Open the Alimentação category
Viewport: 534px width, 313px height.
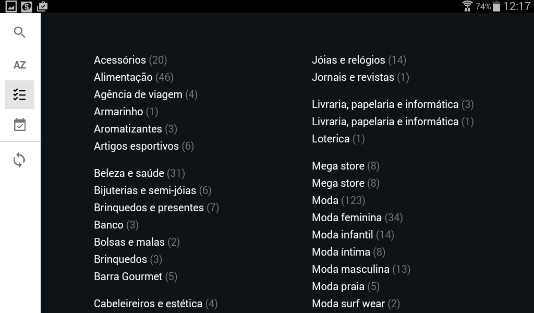133,77
